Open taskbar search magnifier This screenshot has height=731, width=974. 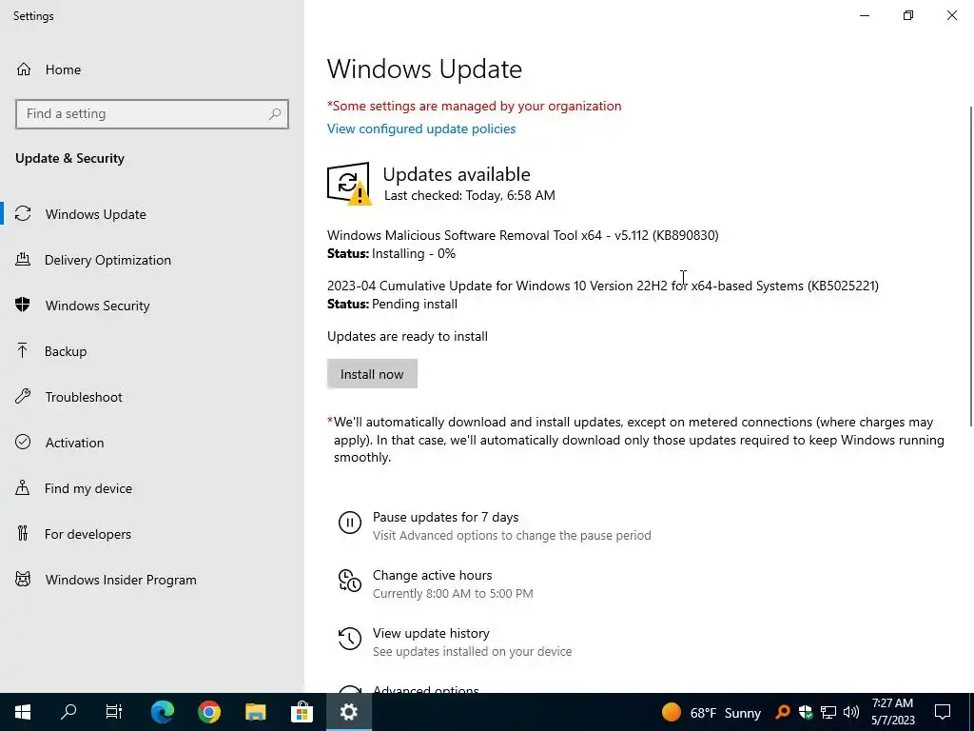[x=68, y=712]
